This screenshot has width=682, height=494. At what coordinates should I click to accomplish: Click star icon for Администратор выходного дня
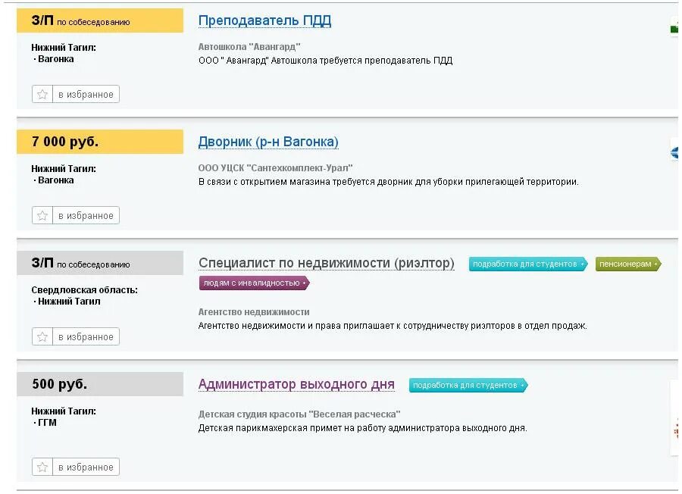[42, 467]
